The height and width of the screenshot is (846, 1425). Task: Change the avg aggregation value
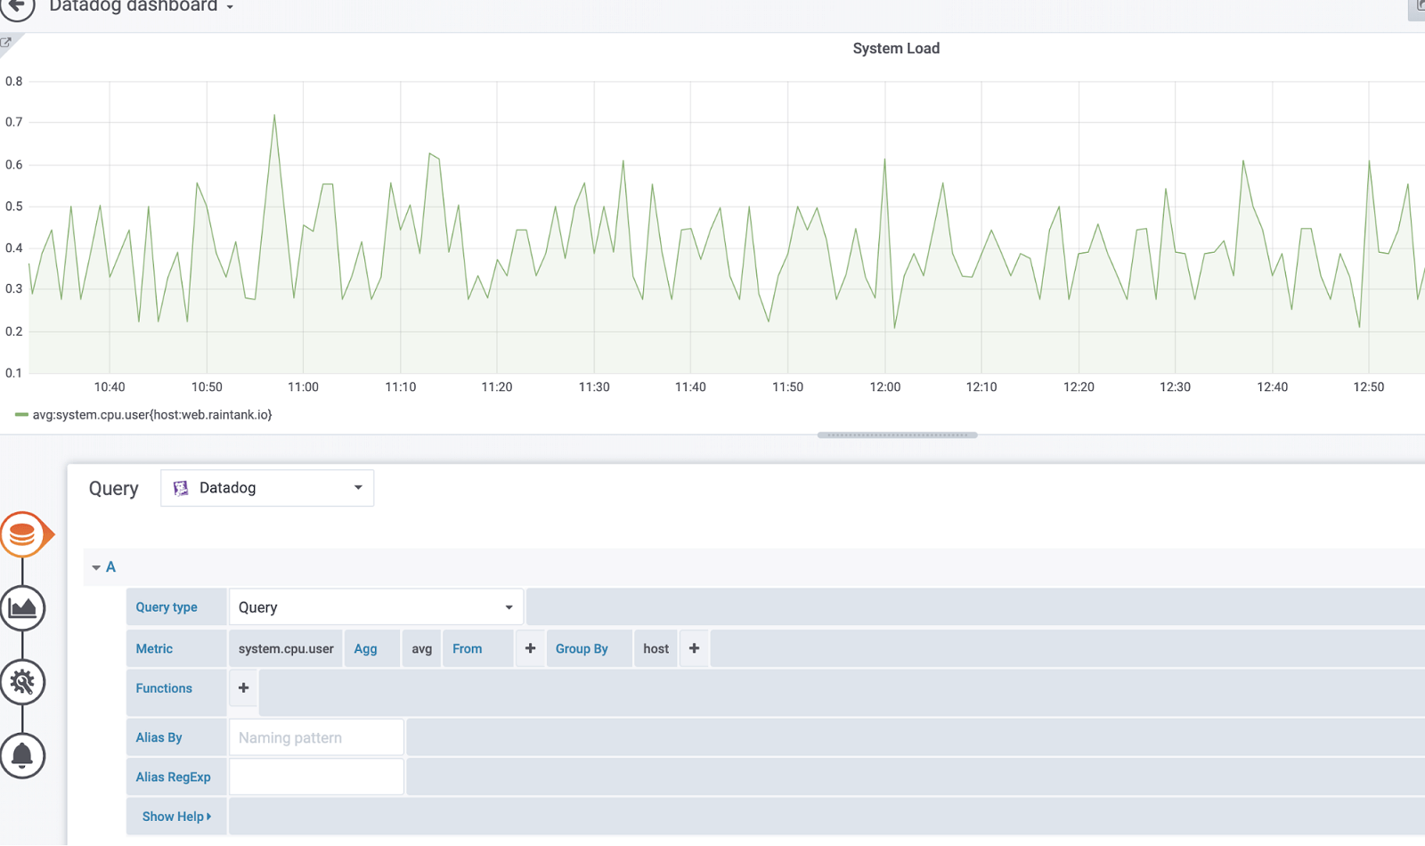coord(420,648)
